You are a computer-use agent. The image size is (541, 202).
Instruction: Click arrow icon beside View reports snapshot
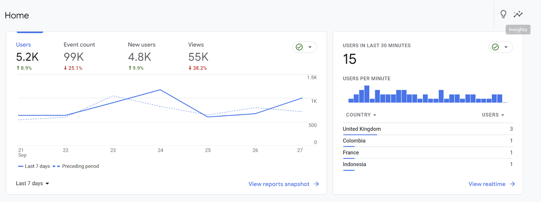[x=316, y=184]
